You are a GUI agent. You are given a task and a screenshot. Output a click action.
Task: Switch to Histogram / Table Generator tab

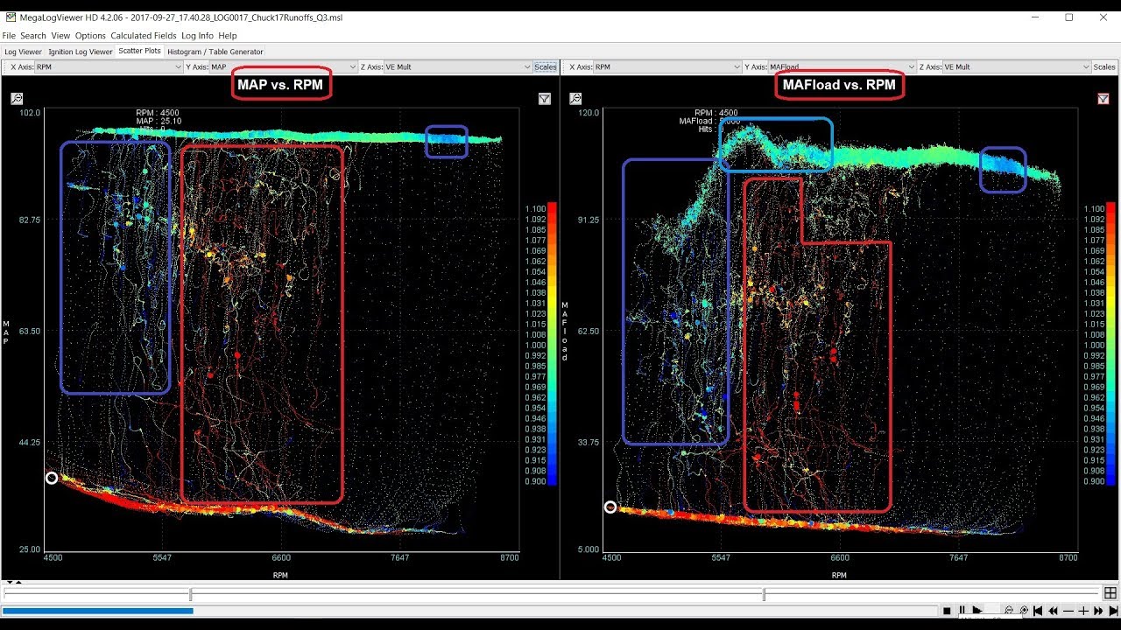(x=215, y=52)
